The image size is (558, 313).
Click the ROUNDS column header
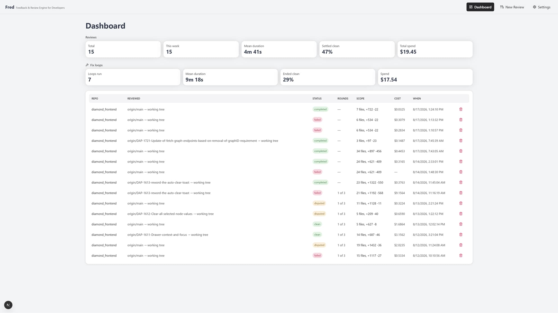(x=343, y=98)
